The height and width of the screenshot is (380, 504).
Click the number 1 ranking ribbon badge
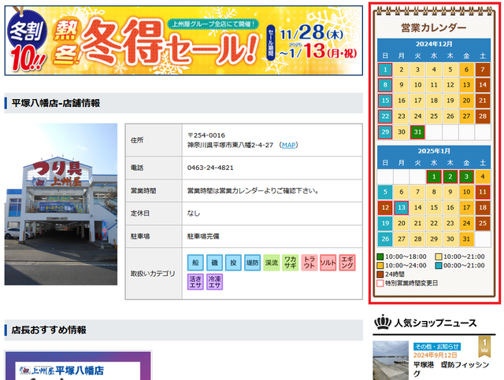[x=485, y=346]
